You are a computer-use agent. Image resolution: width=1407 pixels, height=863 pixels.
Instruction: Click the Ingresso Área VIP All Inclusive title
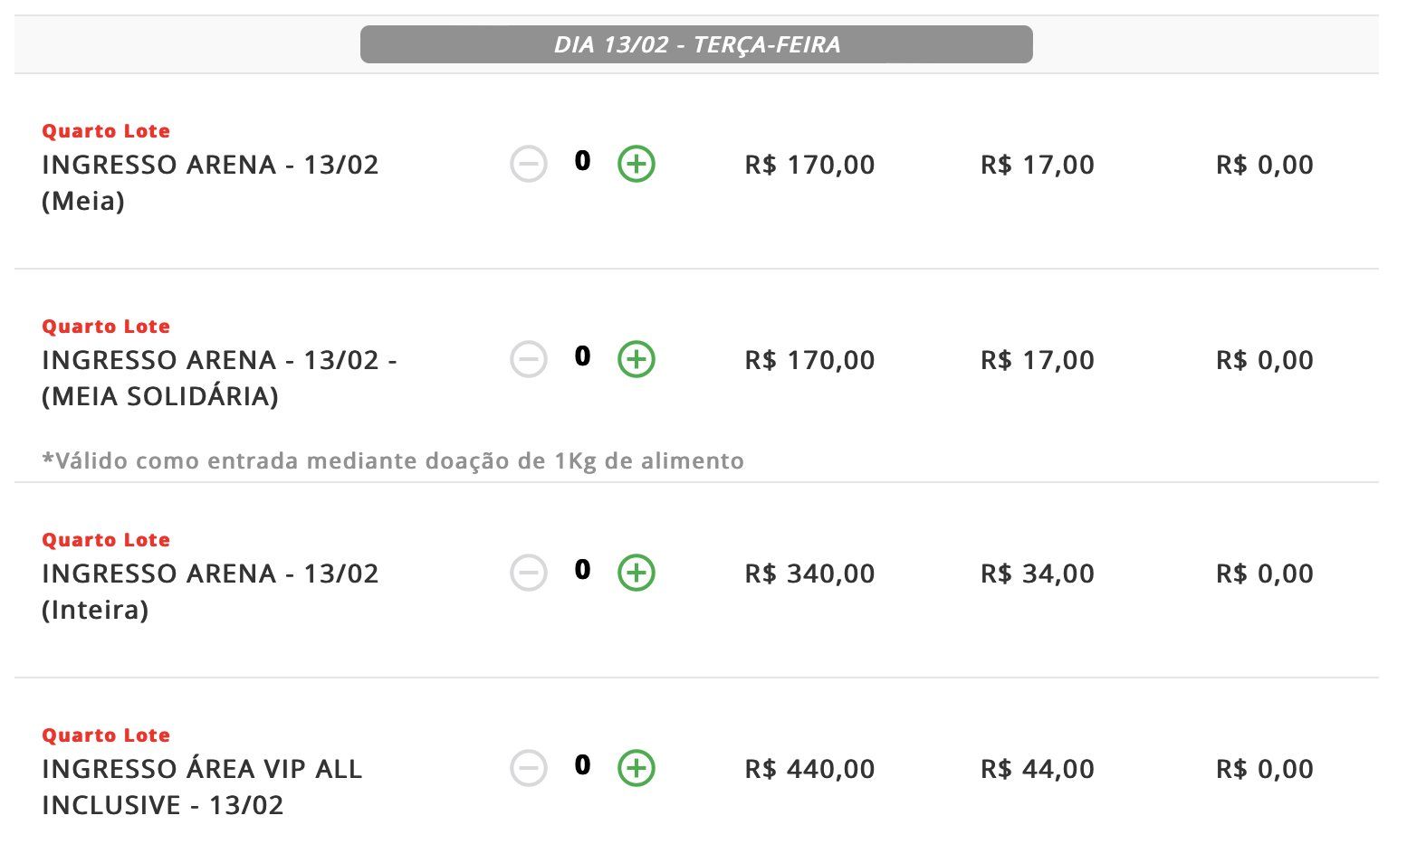(202, 787)
